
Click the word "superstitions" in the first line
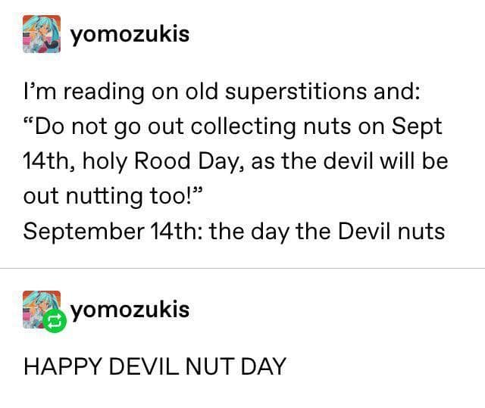pyautogui.click(x=300, y=91)
